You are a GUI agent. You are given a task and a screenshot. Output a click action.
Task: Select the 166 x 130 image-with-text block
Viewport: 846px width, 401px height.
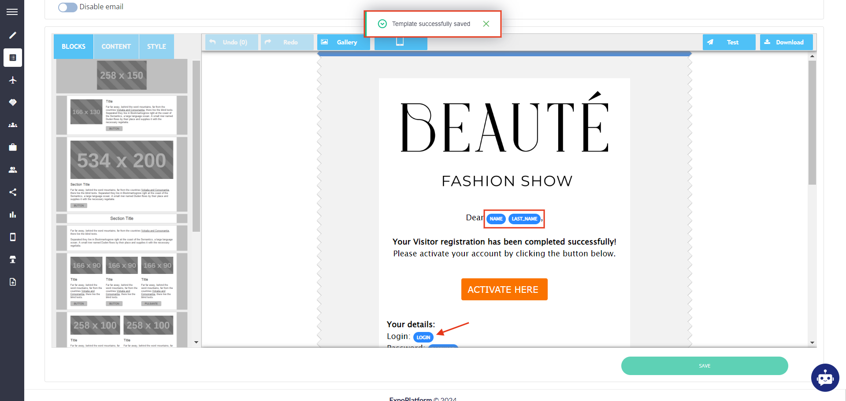click(x=122, y=115)
